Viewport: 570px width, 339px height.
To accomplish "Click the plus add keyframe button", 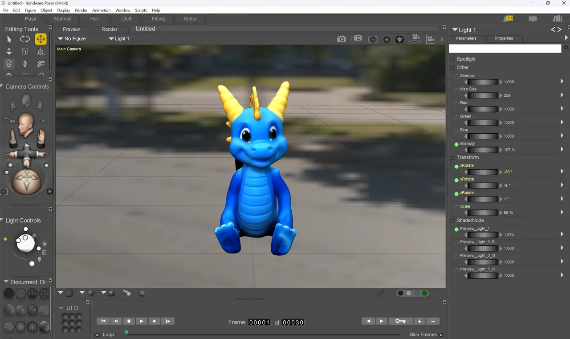I will [x=419, y=321].
